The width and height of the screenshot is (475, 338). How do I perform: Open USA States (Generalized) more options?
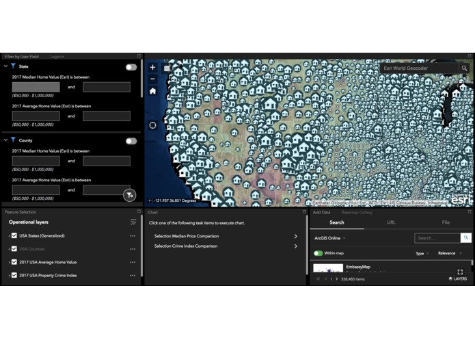[133, 236]
